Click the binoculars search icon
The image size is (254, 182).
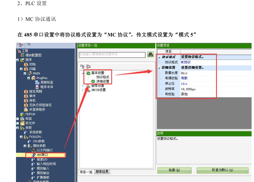point(150,55)
